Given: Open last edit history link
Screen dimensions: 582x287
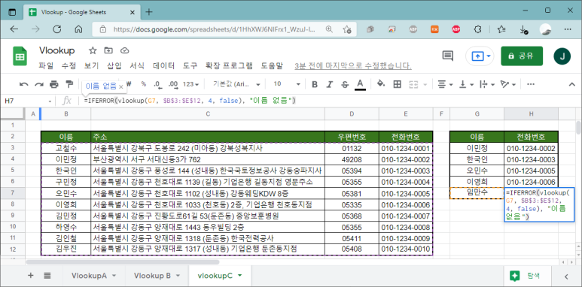Looking at the screenshot, I should pyautogui.click(x=353, y=66).
